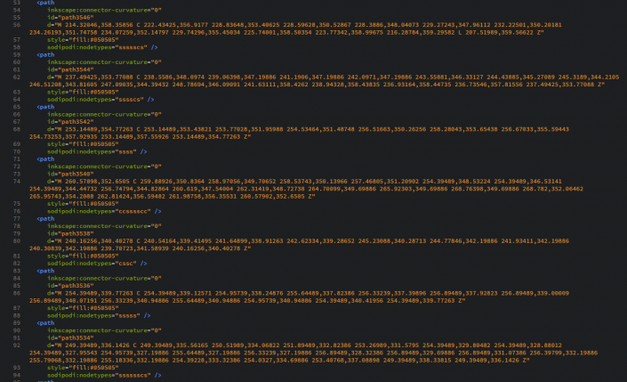Click inkscape:connector-curvature attribute on line 78
Screen dimensions: 627x382
(104, 226)
